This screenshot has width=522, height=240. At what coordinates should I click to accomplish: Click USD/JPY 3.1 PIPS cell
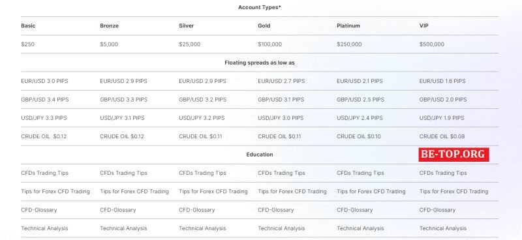[122, 118]
